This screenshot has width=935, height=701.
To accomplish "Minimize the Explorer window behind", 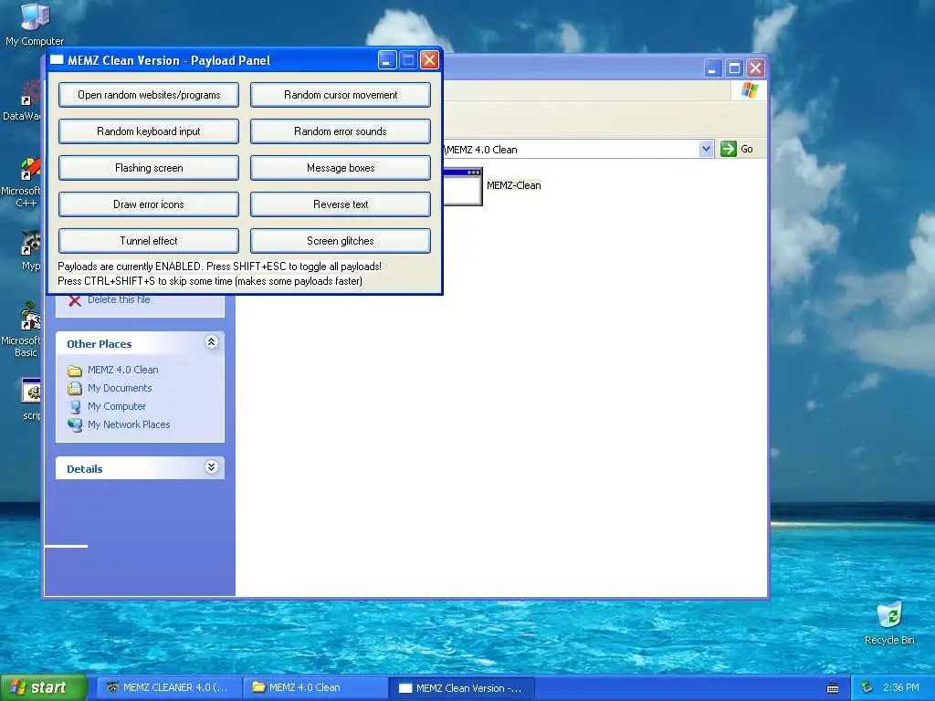I will [712, 68].
